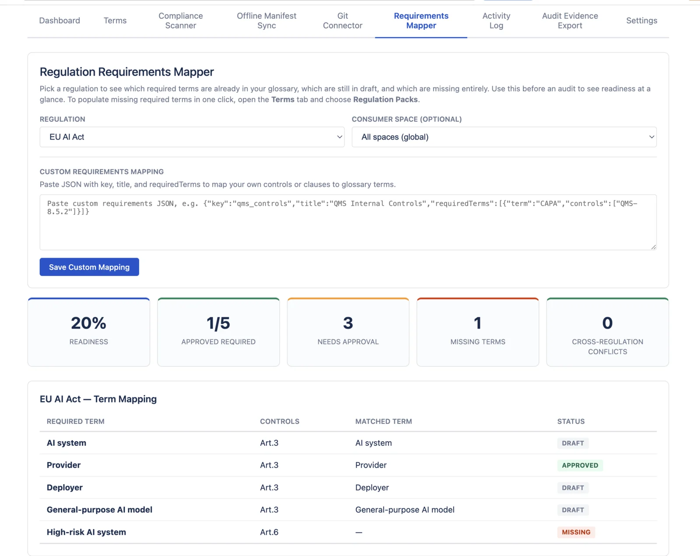
Task: Click the 'Provider' required term cell
Action: (x=64, y=465)
